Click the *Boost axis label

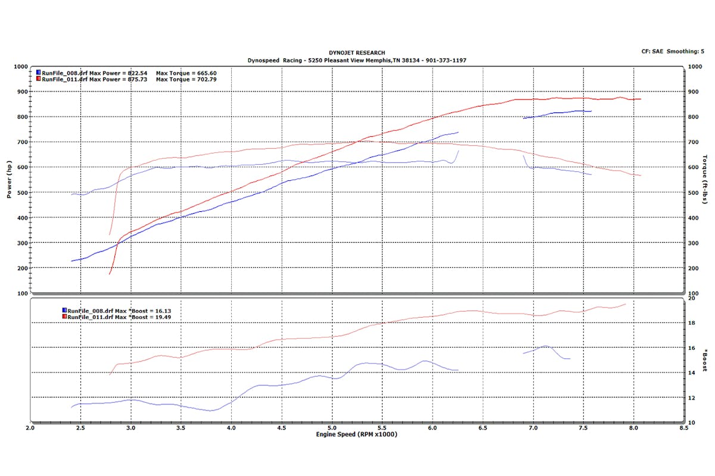705,360
